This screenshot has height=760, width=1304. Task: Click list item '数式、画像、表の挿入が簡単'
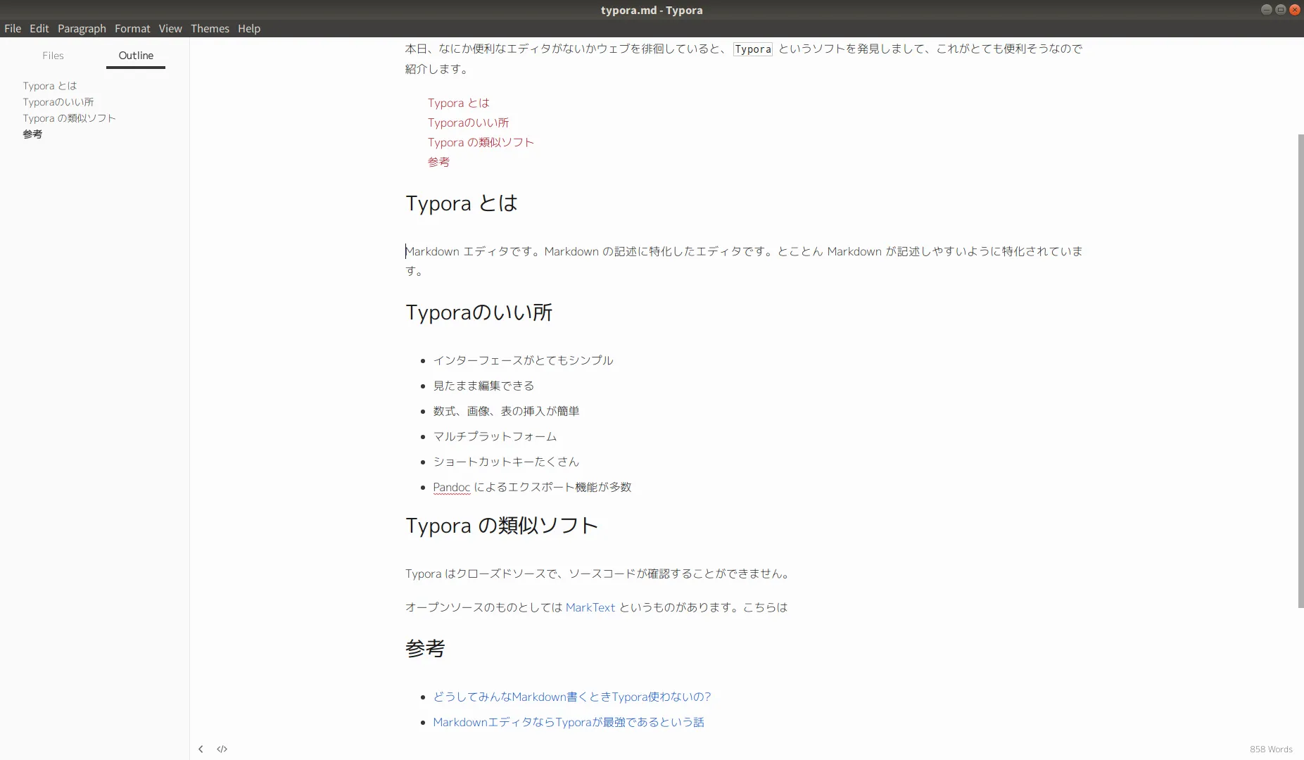[506, 411]
